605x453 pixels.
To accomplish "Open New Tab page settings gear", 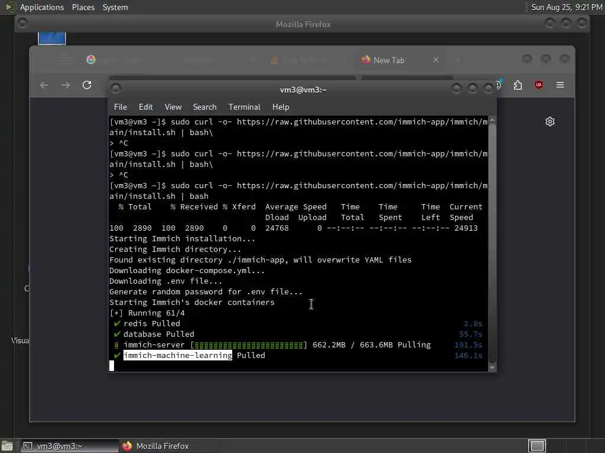I will click(550, 122).
